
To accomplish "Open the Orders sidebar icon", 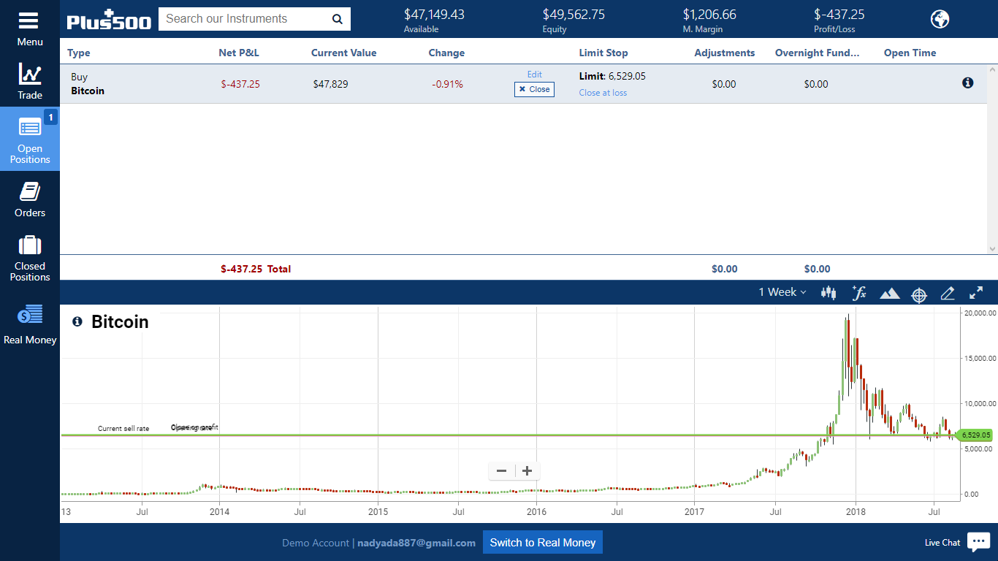I will pos(30,191).
